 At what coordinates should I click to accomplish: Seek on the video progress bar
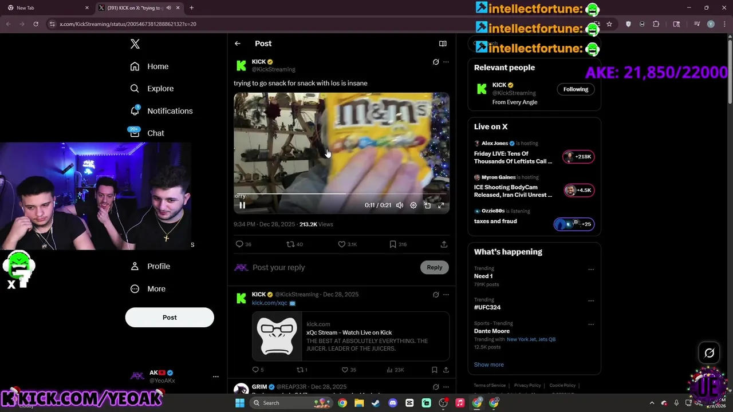tap(341, 194)
